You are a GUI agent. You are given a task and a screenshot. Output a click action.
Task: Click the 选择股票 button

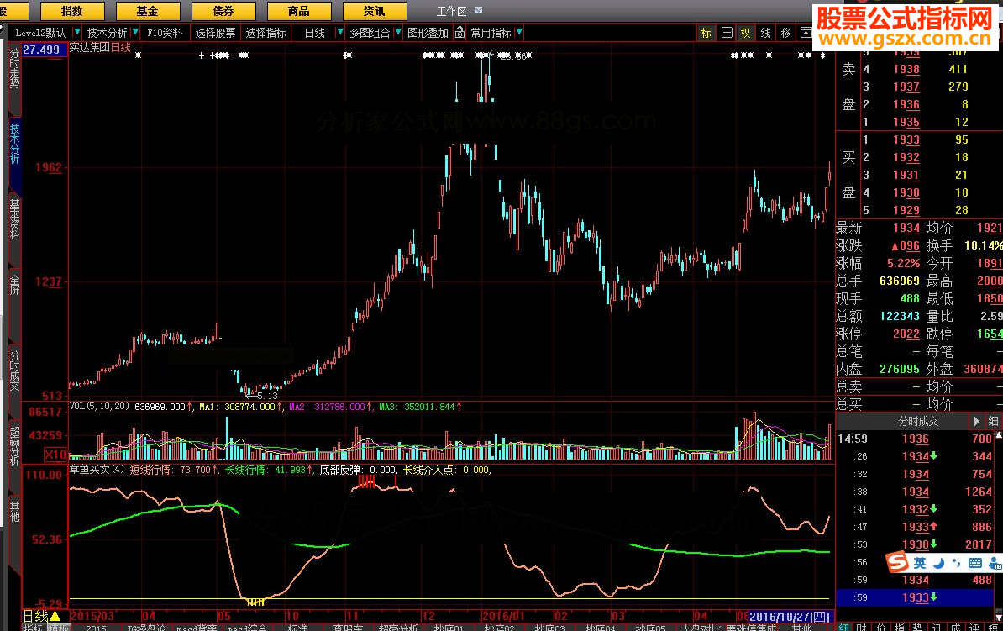point(215,33)
